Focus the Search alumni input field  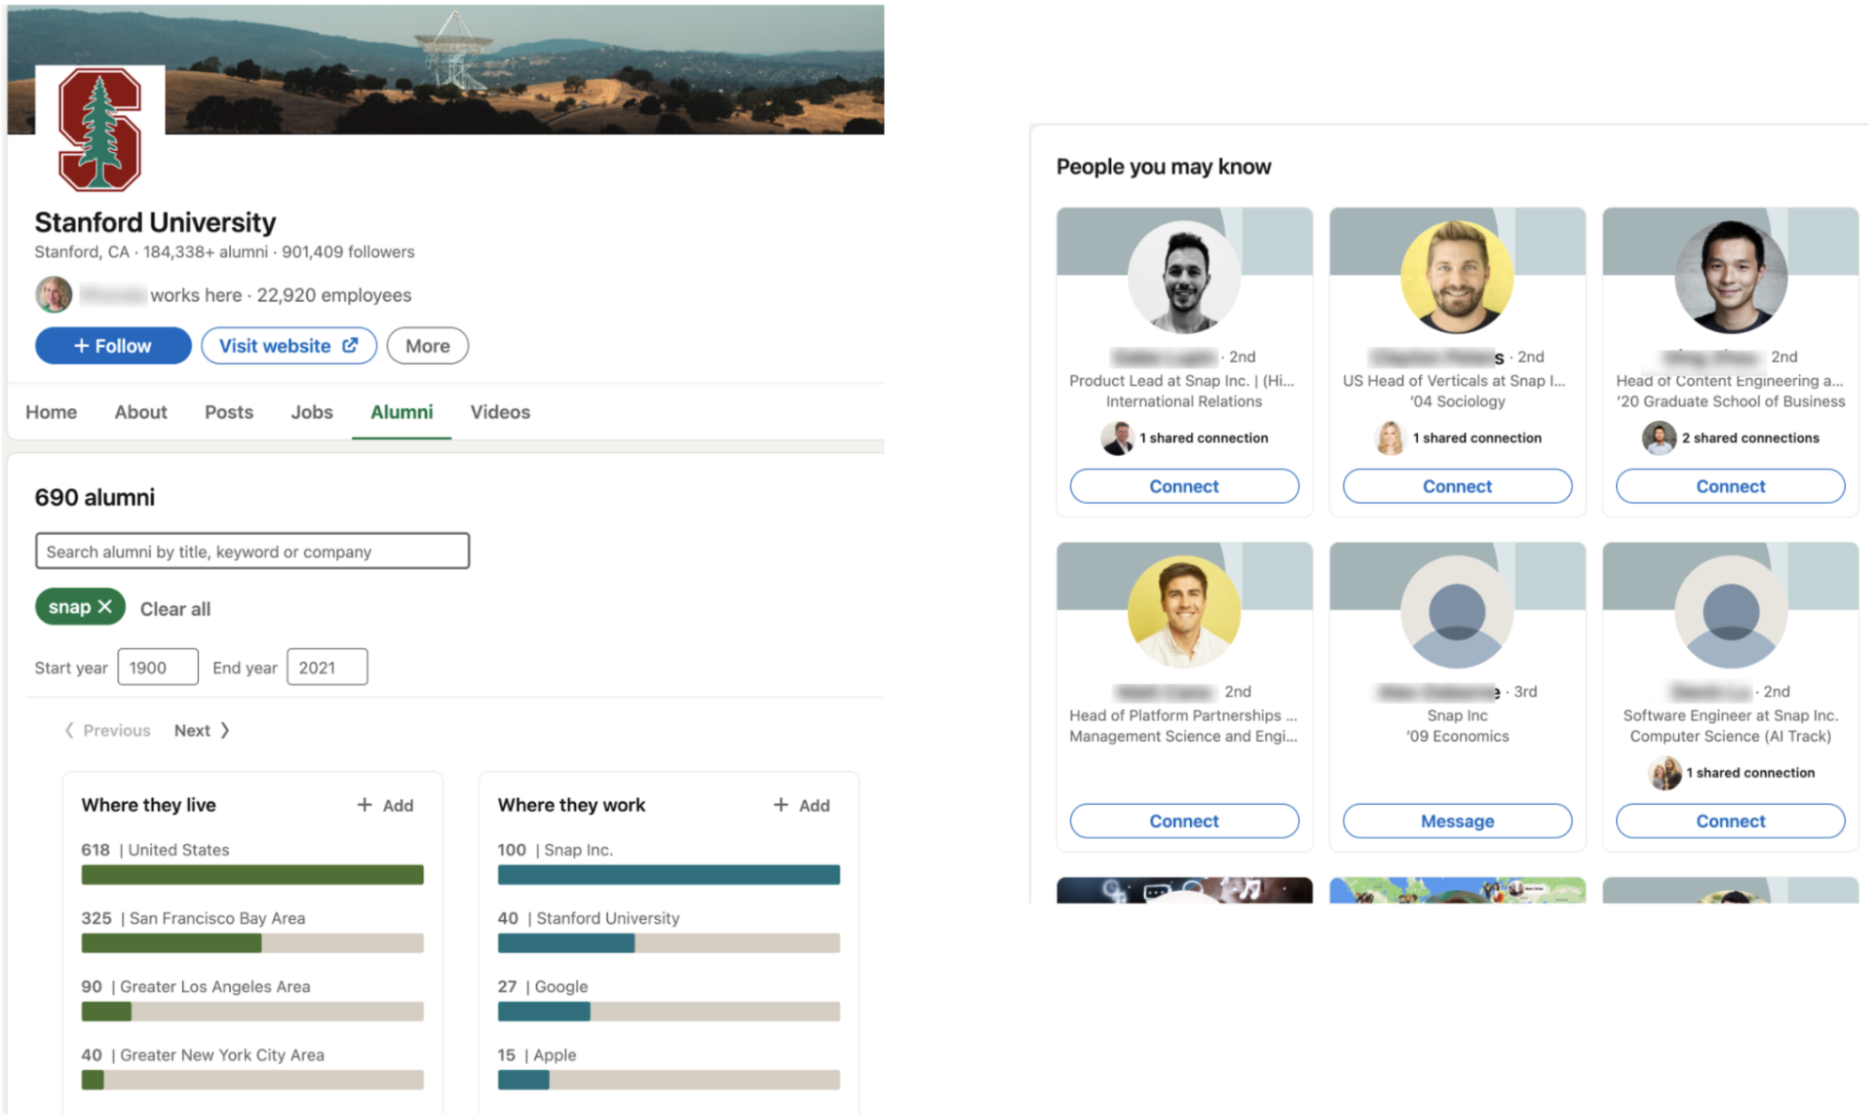tap(252, 551)
